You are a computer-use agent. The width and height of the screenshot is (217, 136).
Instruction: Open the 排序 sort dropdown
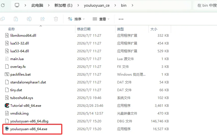click(x=76, y=19)
